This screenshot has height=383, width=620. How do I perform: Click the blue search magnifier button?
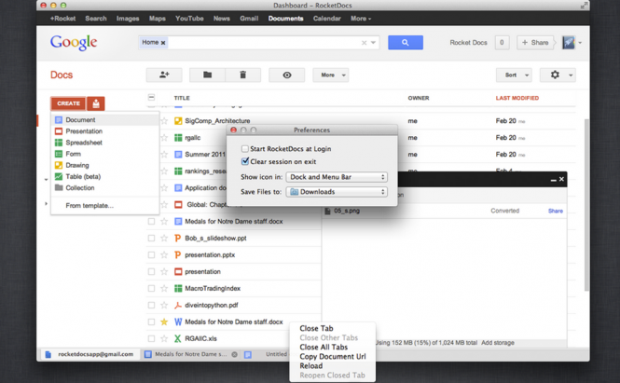pyautogui.click(x=406, y=42)
